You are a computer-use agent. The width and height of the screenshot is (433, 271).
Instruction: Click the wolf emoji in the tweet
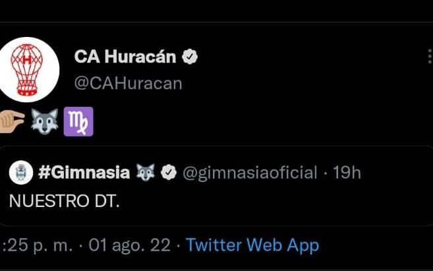pyautogui.click(x=44, y=121)
